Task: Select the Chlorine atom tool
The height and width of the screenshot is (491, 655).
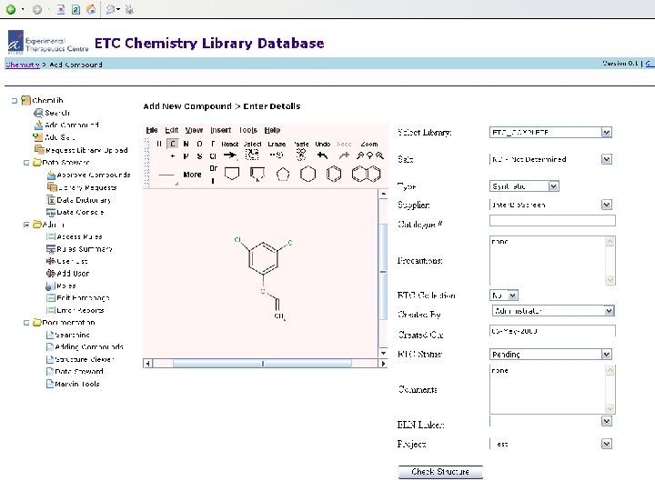Action: [x=213, y=156]
